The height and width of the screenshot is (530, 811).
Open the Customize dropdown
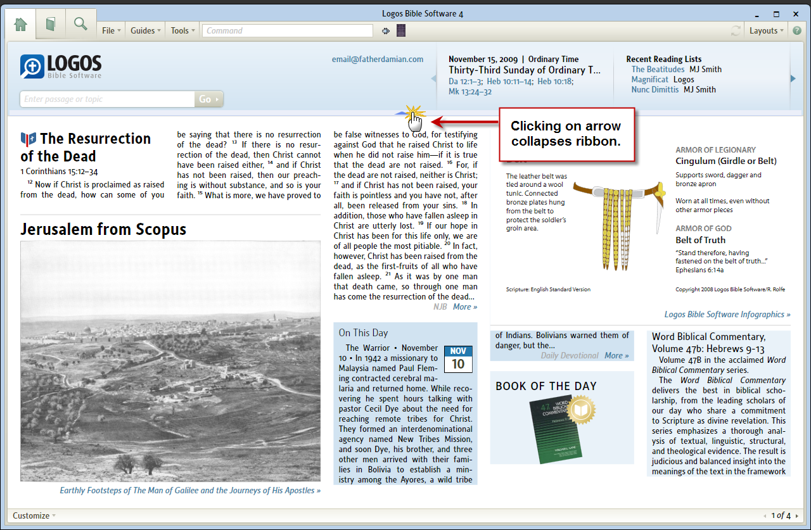pos(34,515)
